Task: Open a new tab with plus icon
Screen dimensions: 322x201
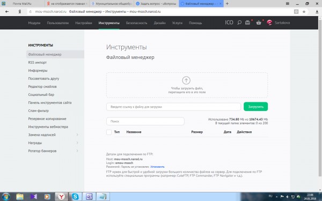Action: pos(227,4)
